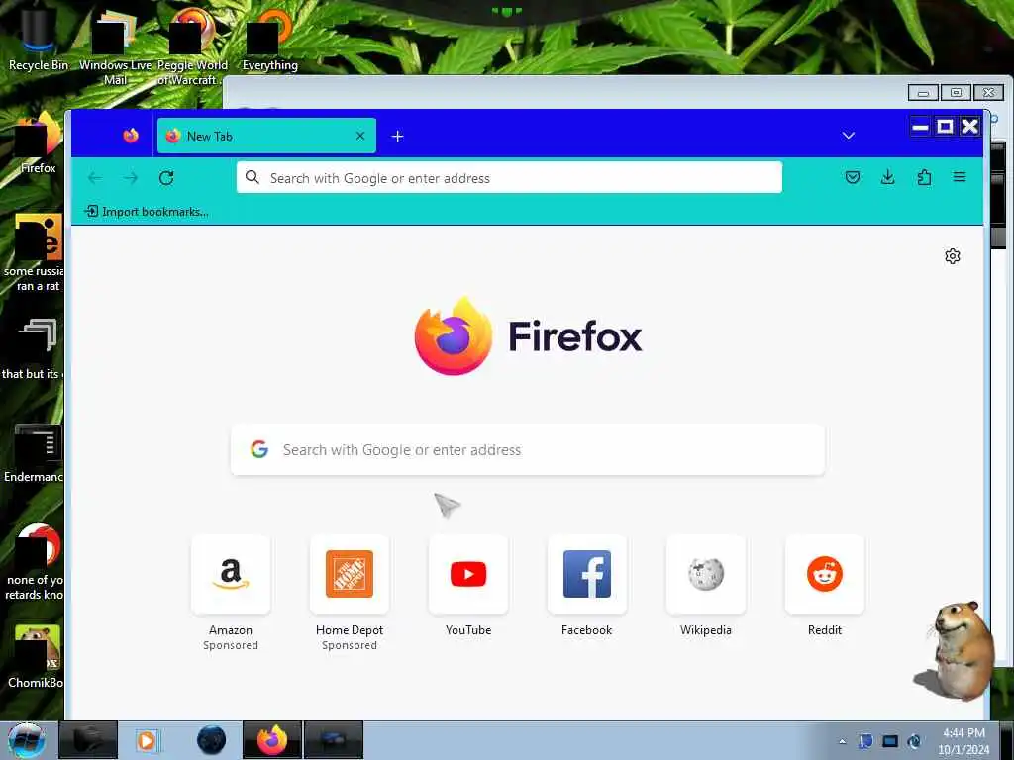Open the media player taskbar icon

[147, 740]
